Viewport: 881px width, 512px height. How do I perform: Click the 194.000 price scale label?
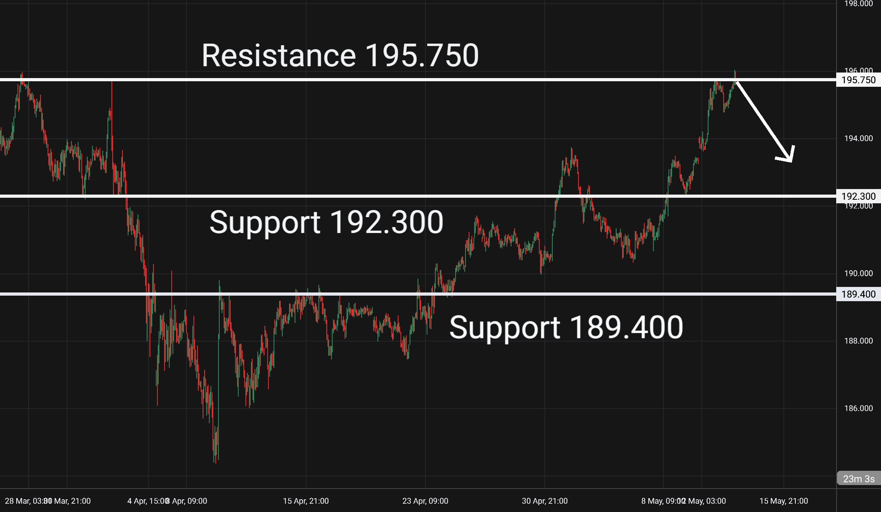tap(858, 138)
